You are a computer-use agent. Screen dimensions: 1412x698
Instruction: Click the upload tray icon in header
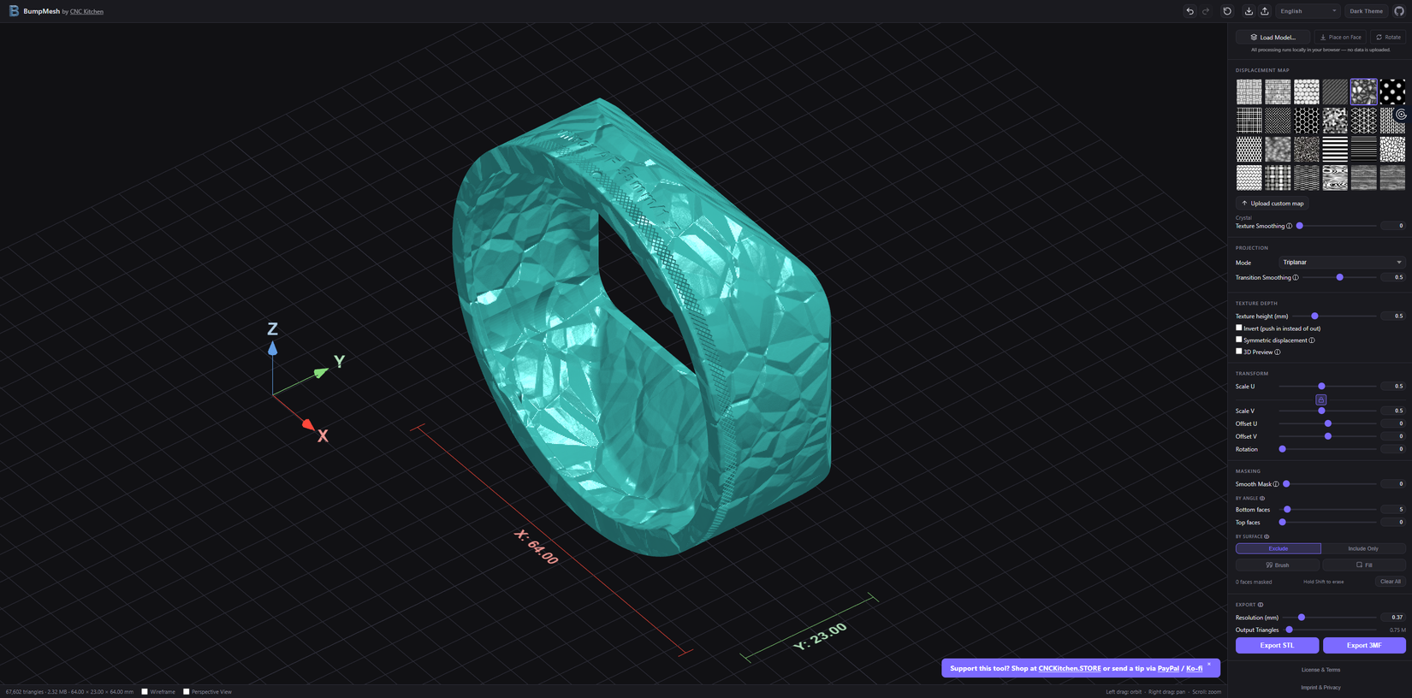(1265, 11)
